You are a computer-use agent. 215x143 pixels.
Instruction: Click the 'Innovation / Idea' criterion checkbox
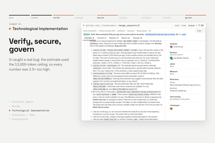(x=10, y=115)
